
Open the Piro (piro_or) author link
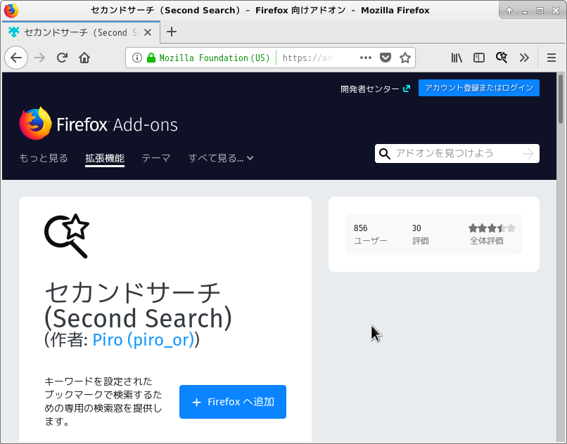(x=145, y=340)
